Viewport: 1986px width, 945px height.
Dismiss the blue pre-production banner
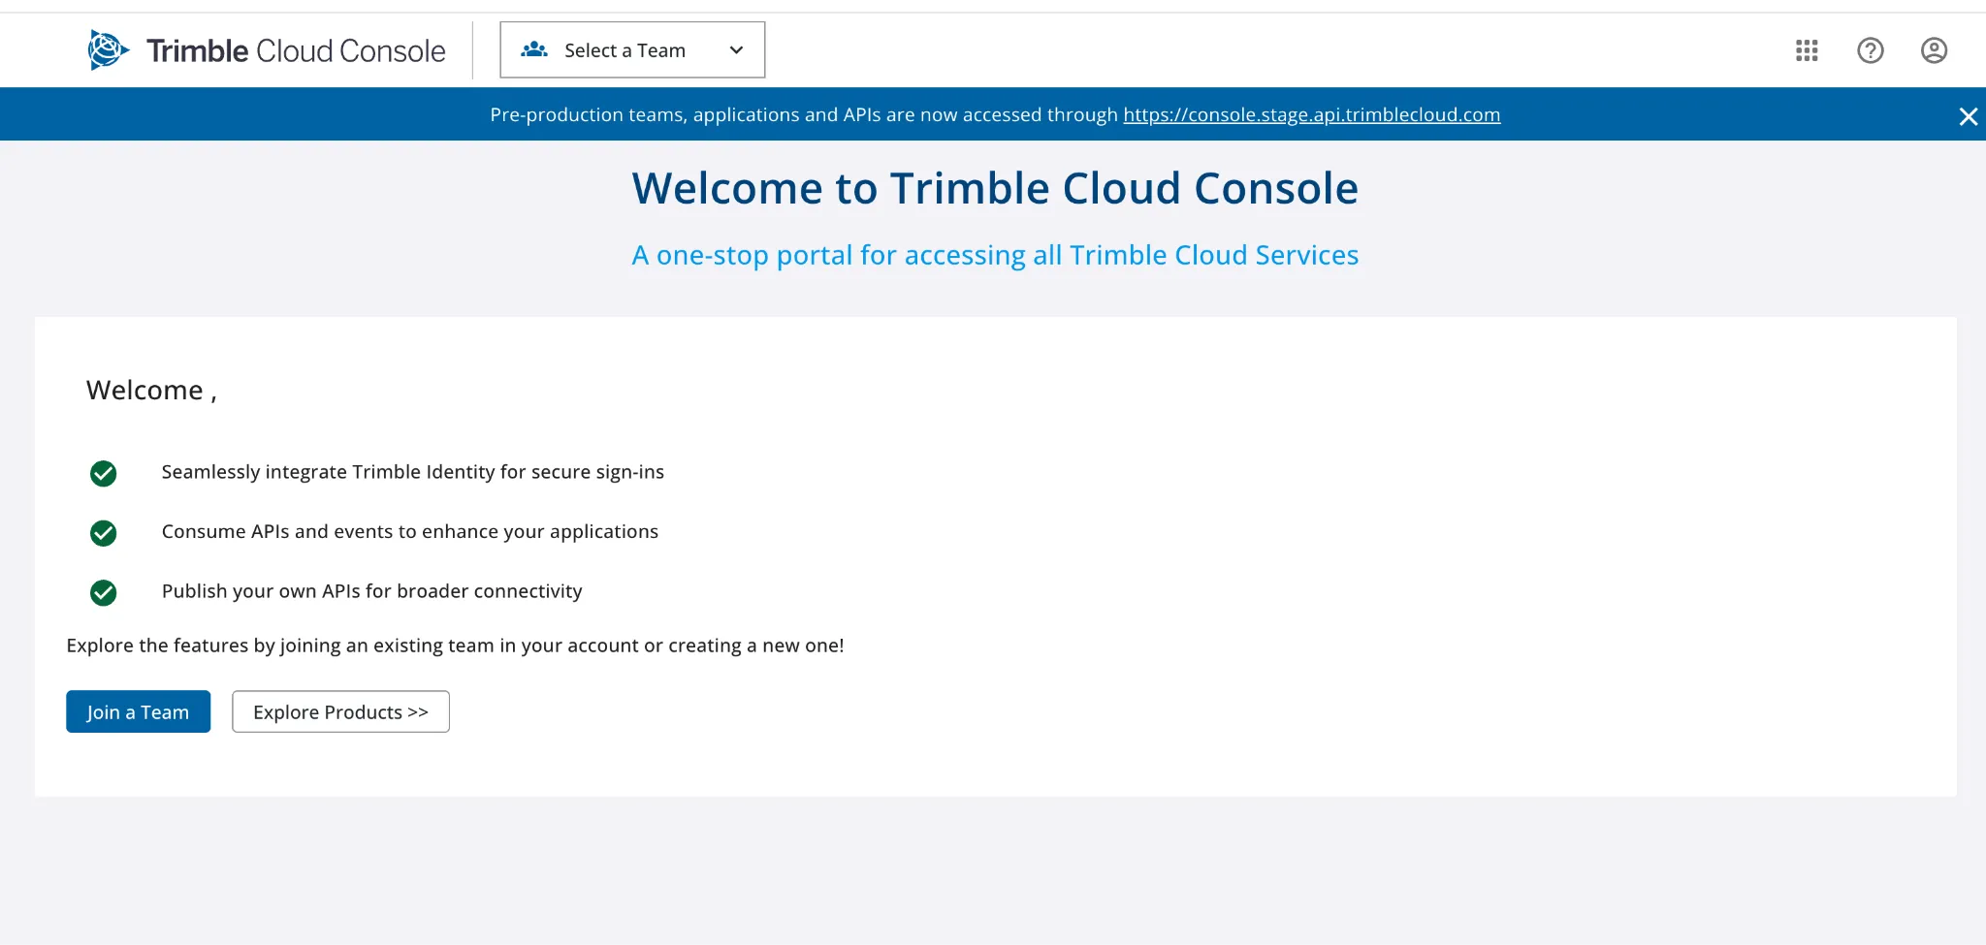coord(1968,116)
